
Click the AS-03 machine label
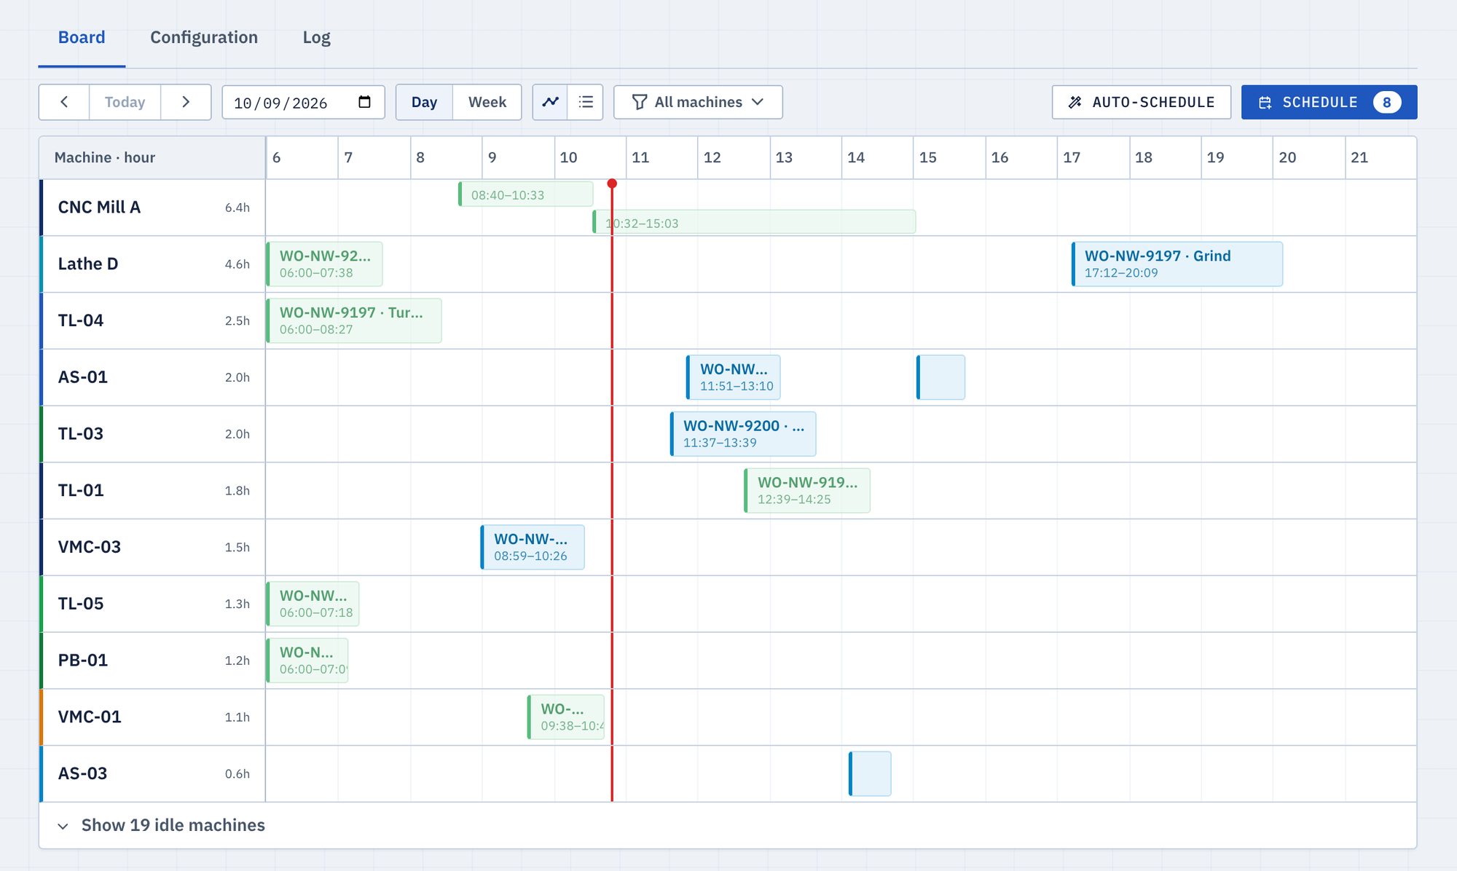coord(82,773)
